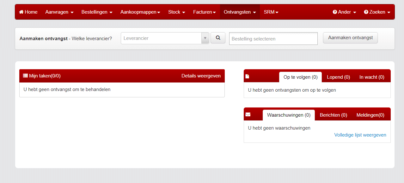Click the Leverancier combo box field
Image resolution: width=404 pixels, height=183 pixels.
pos(161,38)
